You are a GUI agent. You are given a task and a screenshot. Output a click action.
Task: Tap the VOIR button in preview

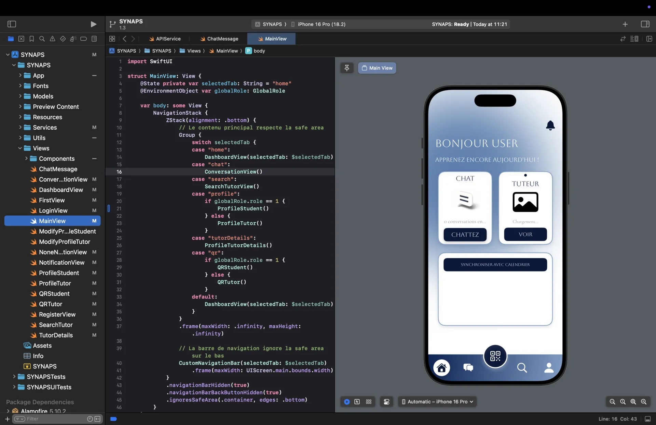[525, 234]
